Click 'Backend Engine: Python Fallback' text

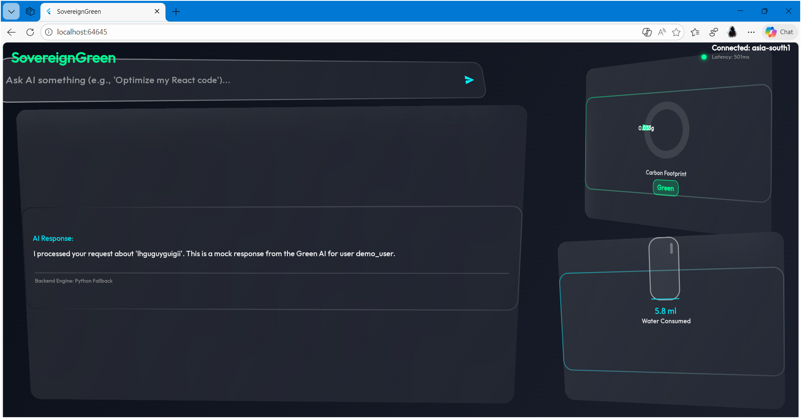(74, 281)
